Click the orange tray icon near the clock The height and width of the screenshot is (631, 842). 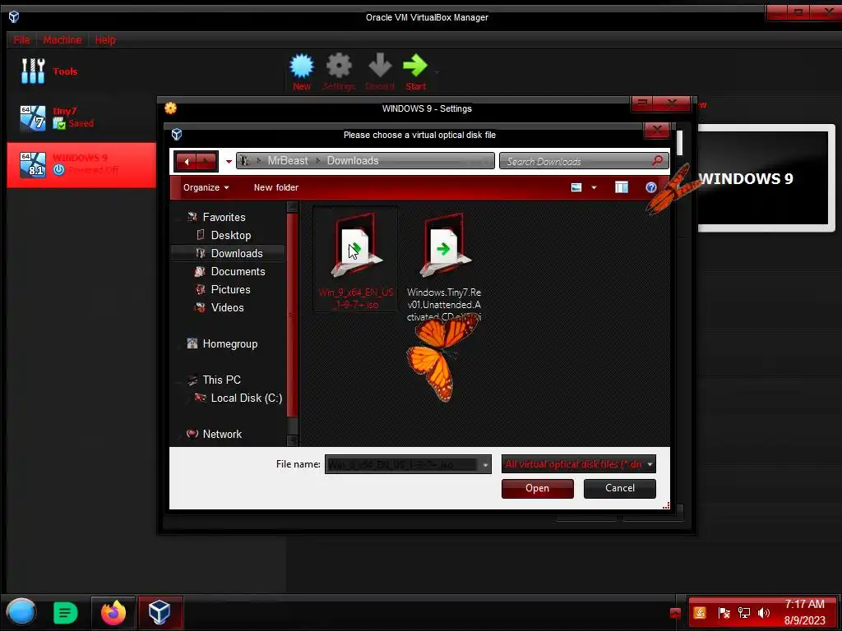tap(699, 613)
